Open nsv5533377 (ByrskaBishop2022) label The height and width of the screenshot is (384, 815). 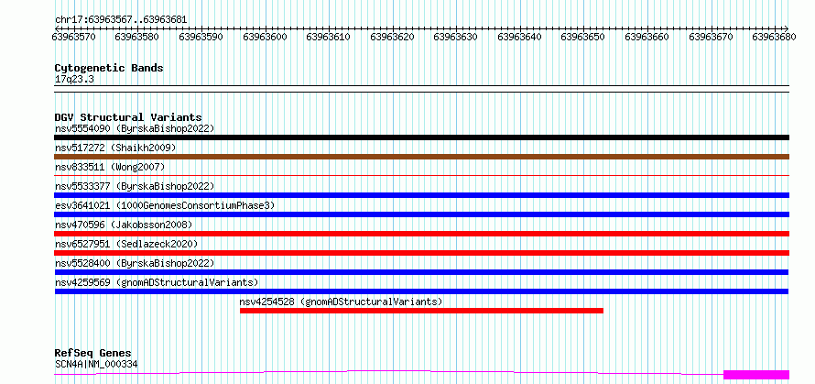135,186
